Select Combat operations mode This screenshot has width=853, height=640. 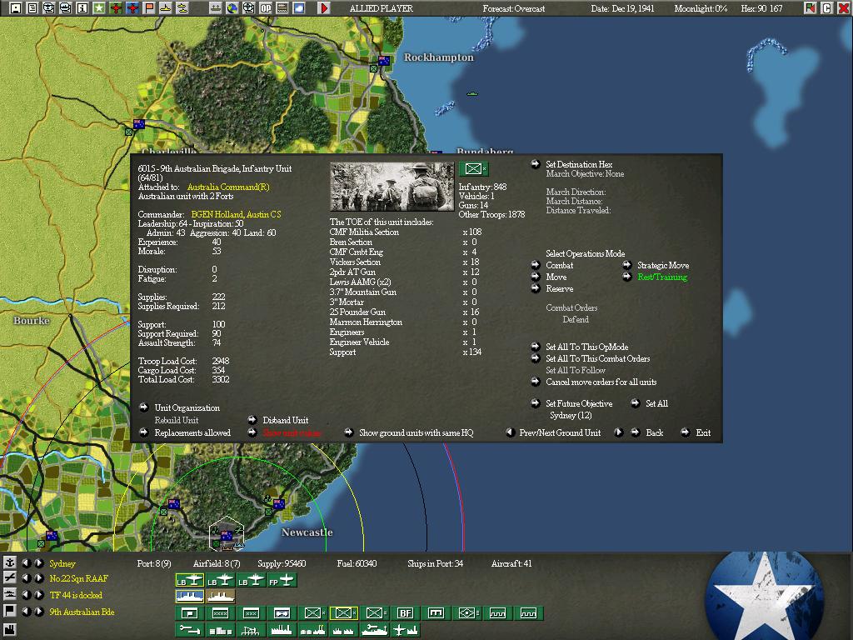559,266
